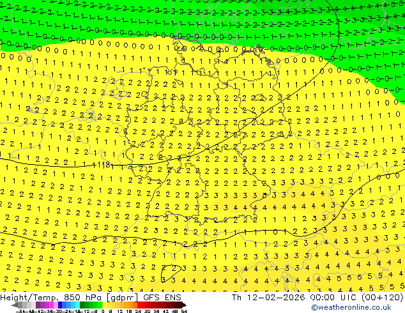The width and height of the screenshot is (405, 313).
Task: Click the [gdpm] unit label in title
Action: tap(122, 298)
